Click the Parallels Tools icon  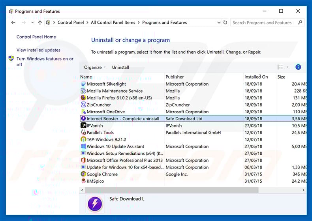click(x=83, y=133)
